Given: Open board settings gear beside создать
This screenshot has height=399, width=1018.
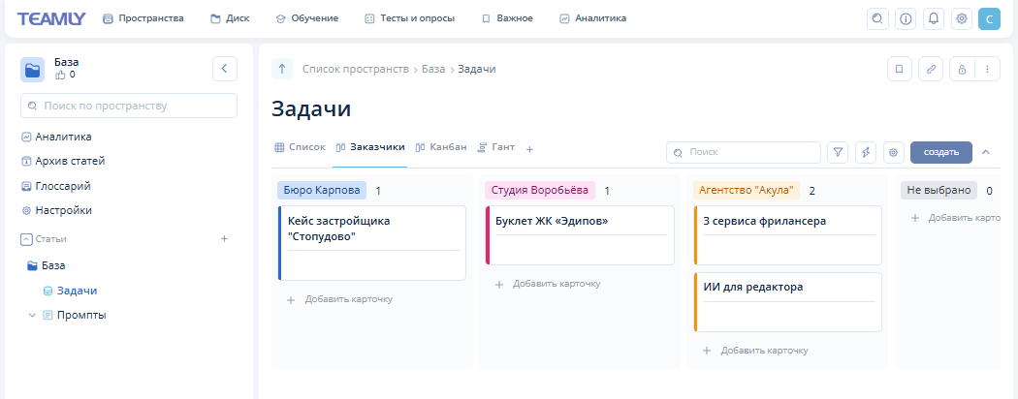Looking at the screenshot, I should [x=894, y=152].
